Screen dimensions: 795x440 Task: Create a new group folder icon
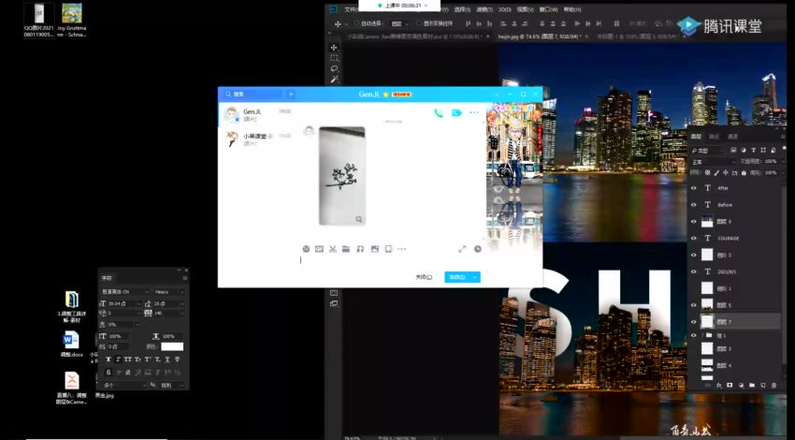pyautogui.click(x=752, y=386)
